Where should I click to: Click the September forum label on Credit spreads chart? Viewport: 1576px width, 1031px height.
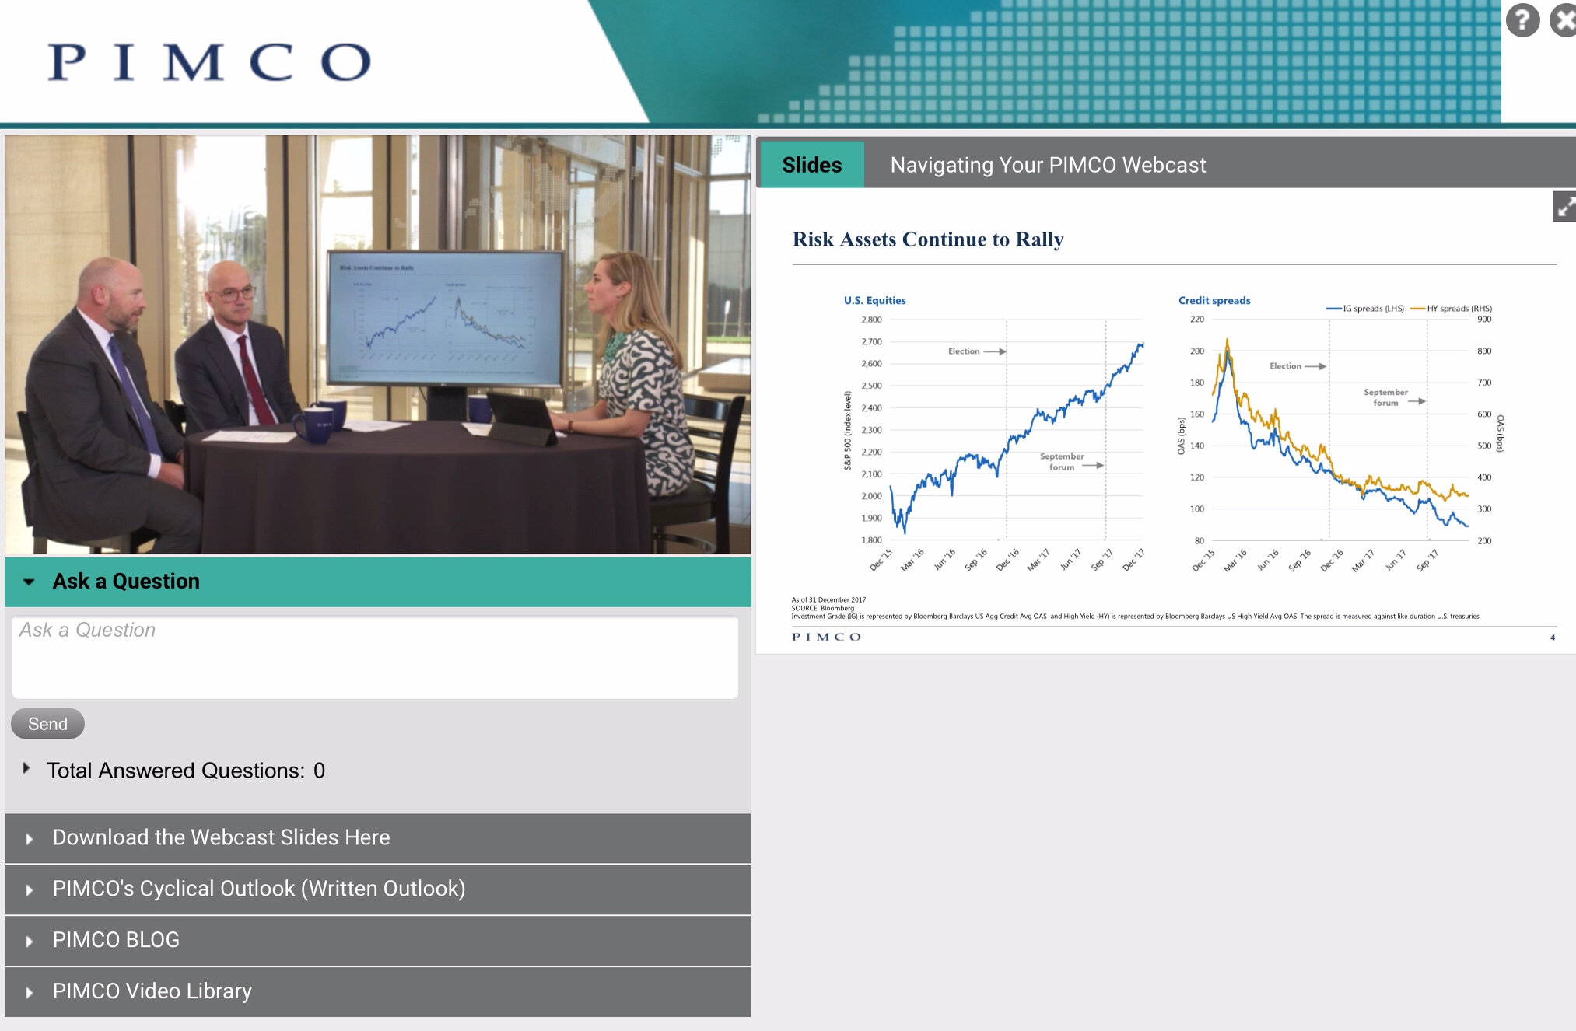pyautogui.click(x=1385, y=397)
